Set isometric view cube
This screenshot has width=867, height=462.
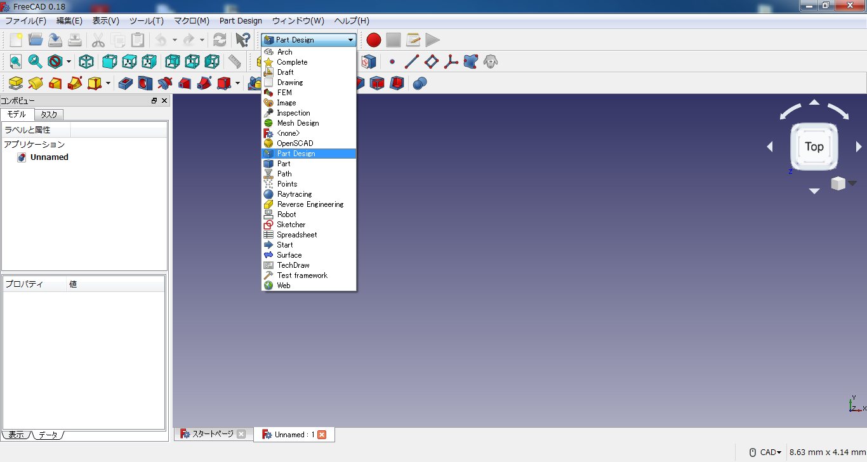pyautogui.click(x=86, y=62)
